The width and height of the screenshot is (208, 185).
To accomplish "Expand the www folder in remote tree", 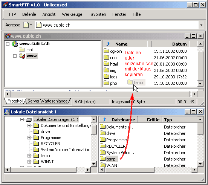I will [15, 56].
